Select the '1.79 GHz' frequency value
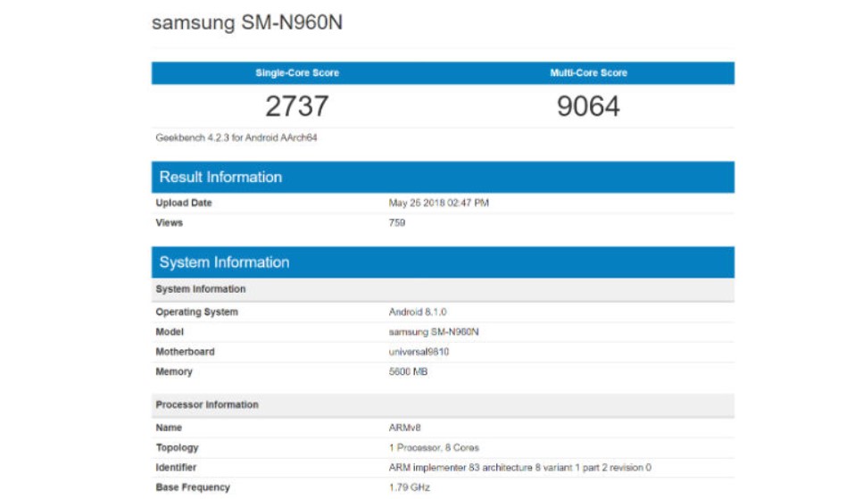This screenshot has height=499, width=863. (409, 487)
